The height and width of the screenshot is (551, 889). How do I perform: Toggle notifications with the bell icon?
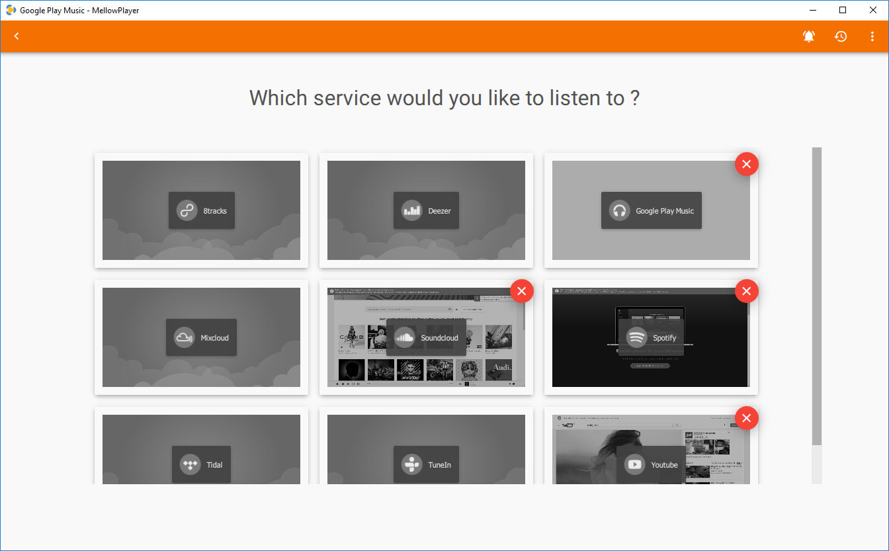[808, 36]
